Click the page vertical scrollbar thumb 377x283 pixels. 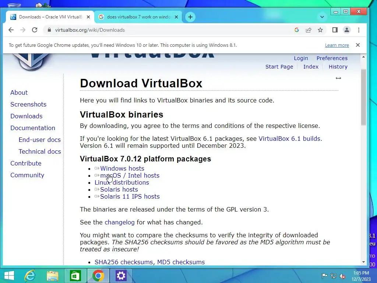[x=363, y=97]
